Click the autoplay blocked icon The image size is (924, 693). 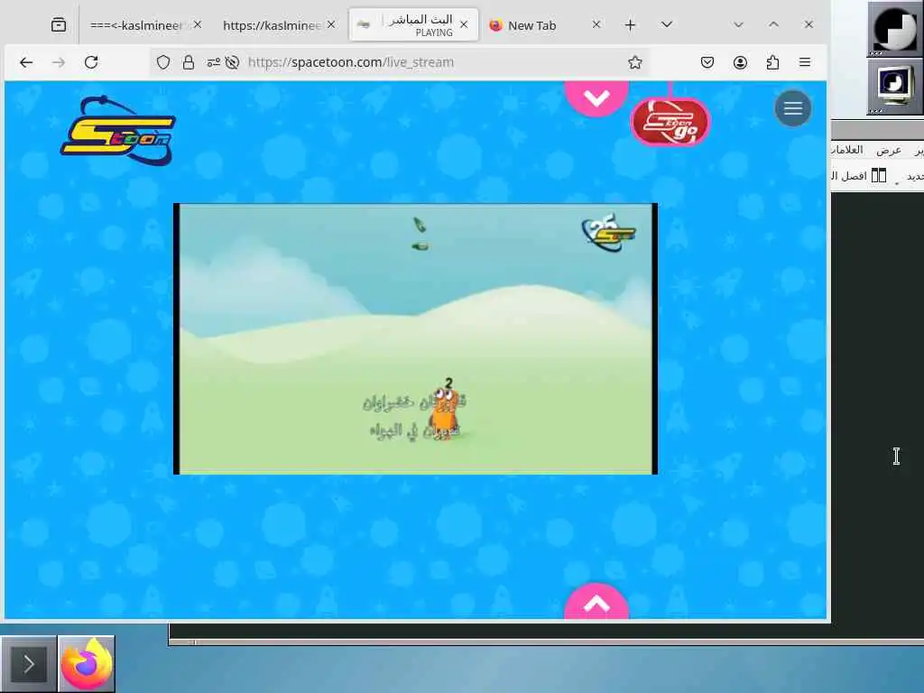tap(232, 62)
